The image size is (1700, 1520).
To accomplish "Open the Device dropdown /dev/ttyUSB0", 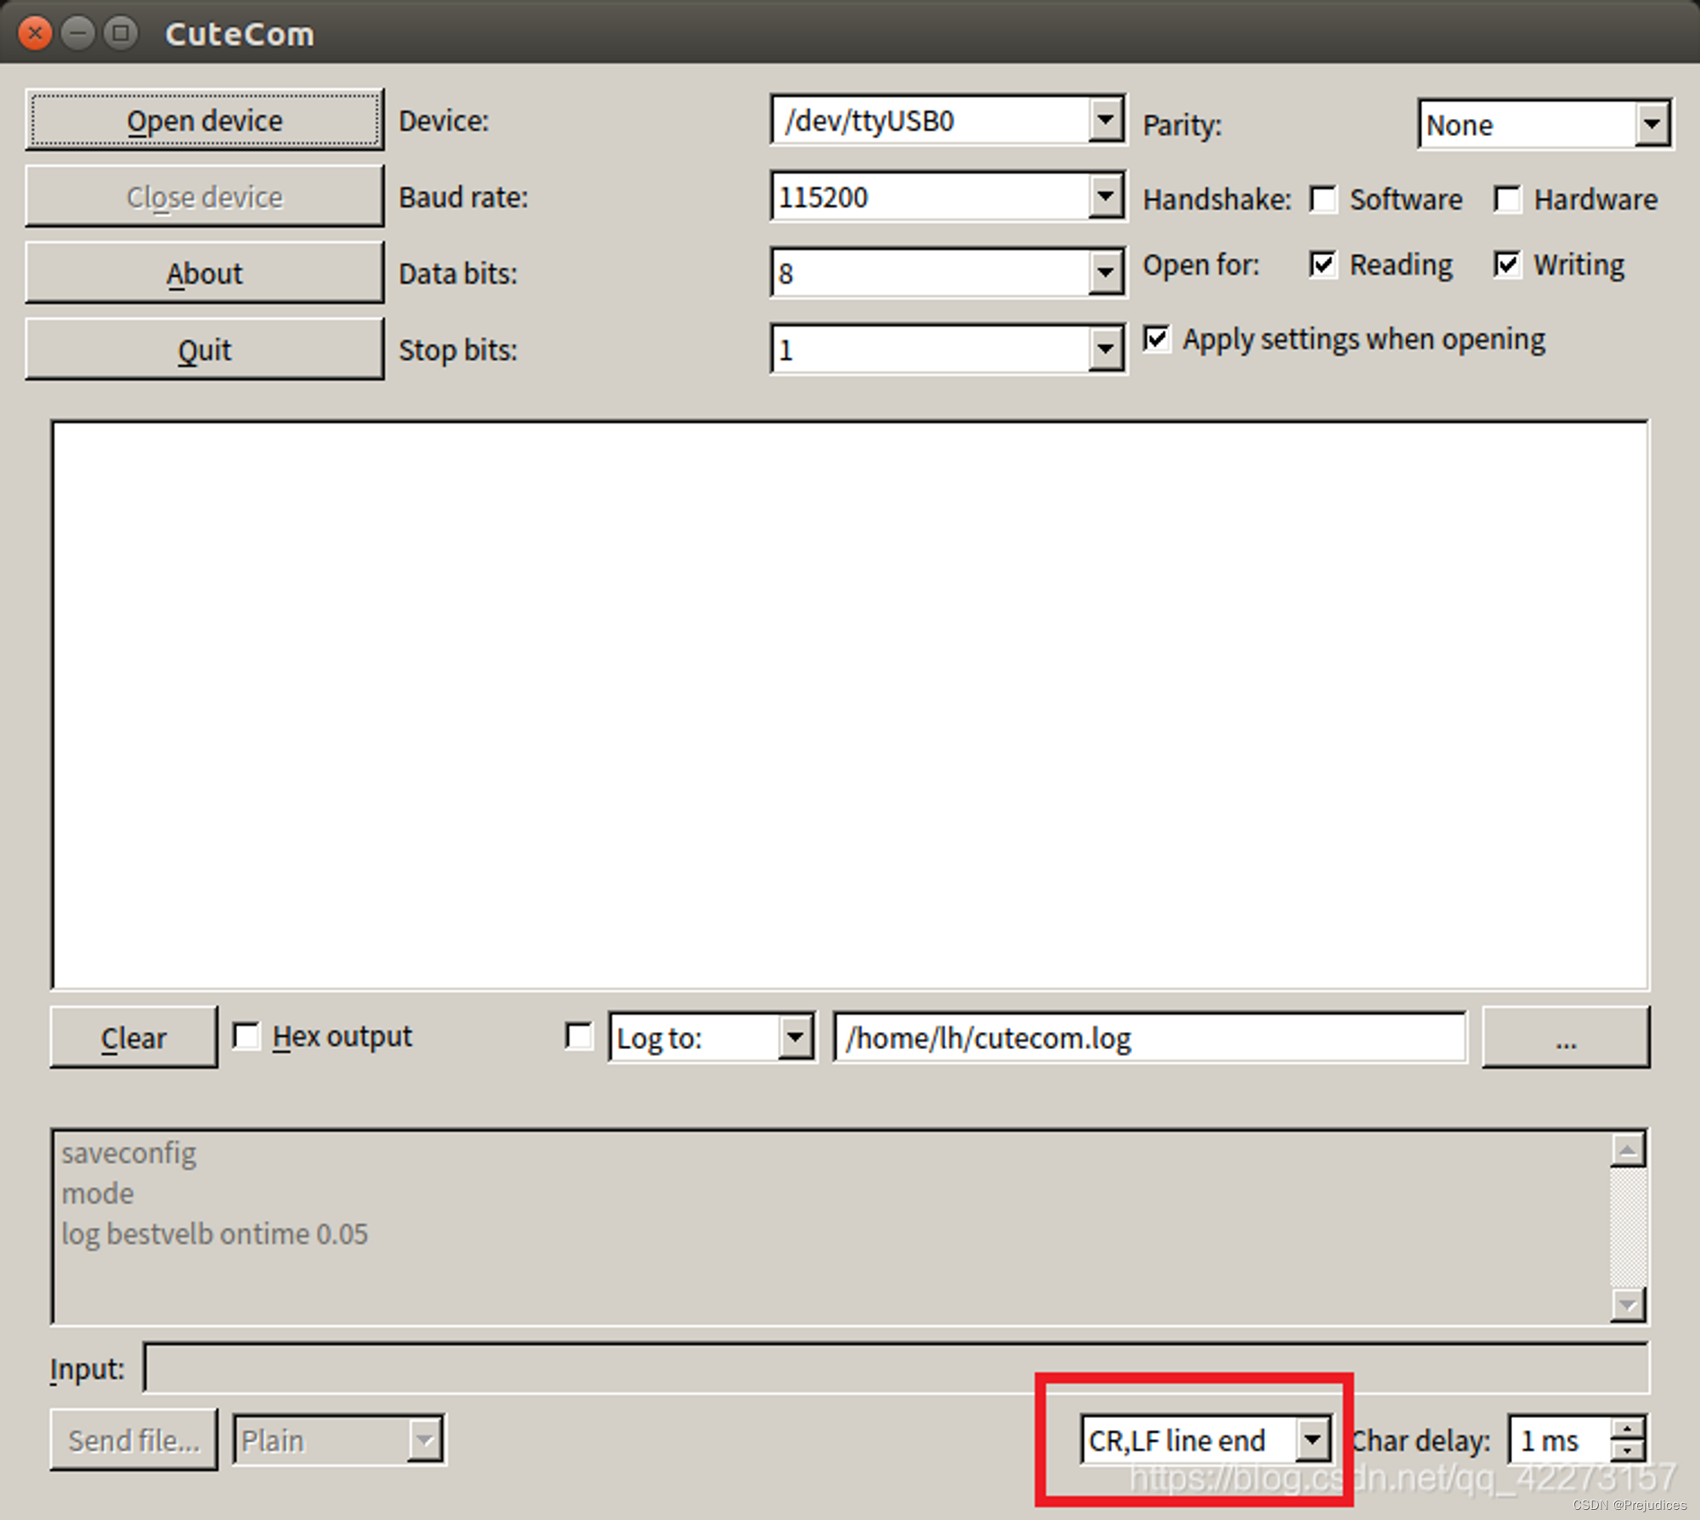I will pos(949,120).
